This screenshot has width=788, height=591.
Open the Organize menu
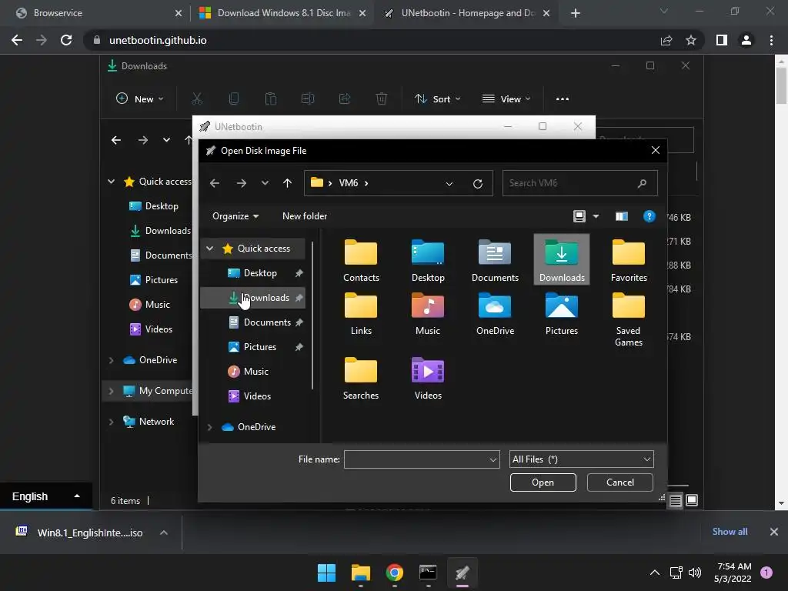235,216
